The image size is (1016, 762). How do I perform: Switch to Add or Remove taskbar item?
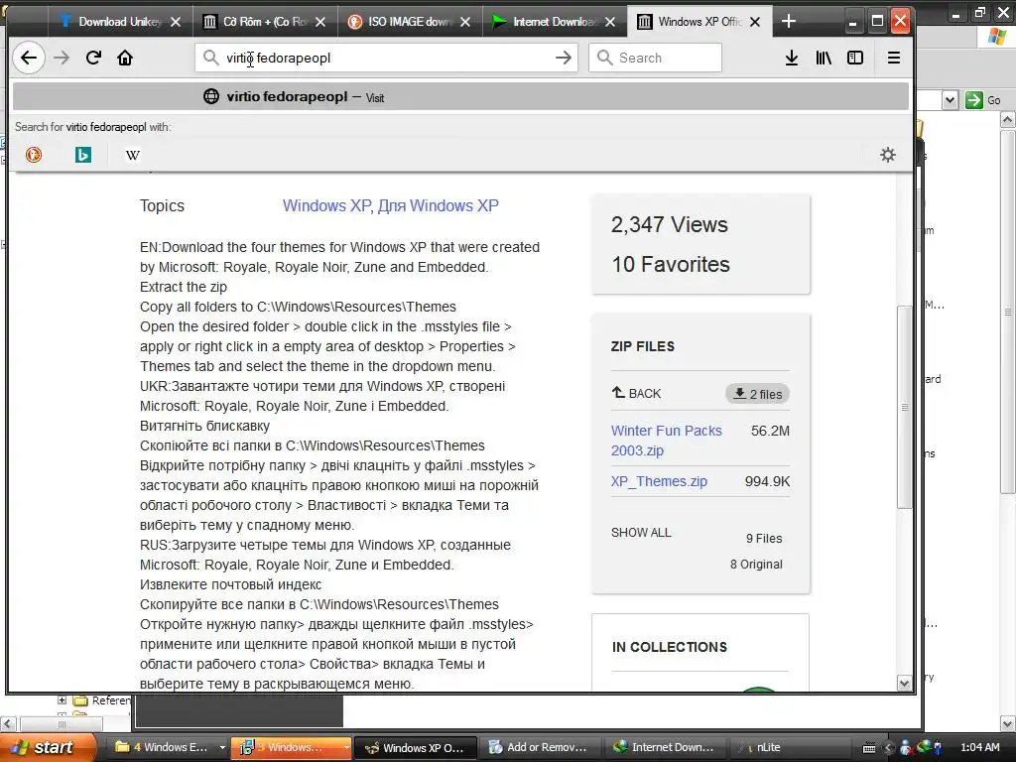(x=540, y=747)
